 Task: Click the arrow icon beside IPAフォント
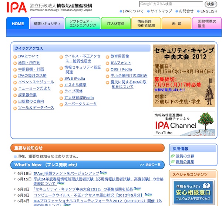coord(108,63)
